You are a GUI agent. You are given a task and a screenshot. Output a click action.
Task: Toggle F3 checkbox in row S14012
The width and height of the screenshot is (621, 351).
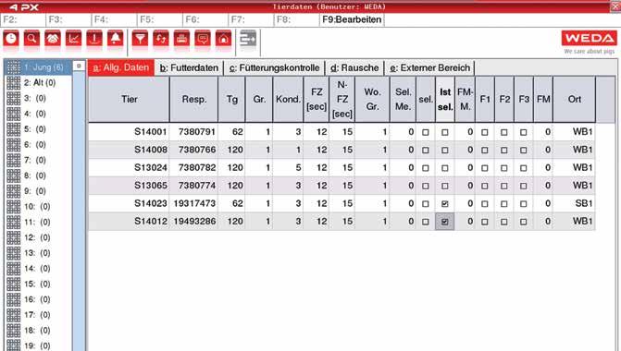tap(523, 222)
